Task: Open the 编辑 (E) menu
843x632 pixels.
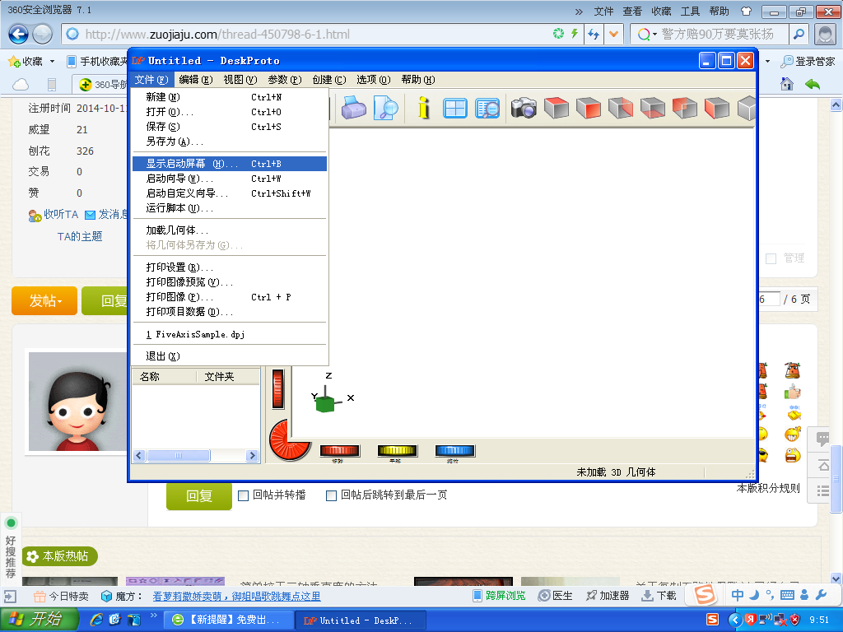Action: [x=196, y=80]
